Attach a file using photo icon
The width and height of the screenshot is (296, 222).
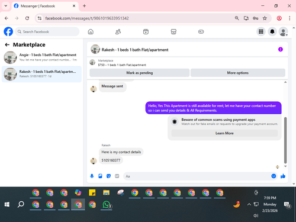tap(100, 176)
